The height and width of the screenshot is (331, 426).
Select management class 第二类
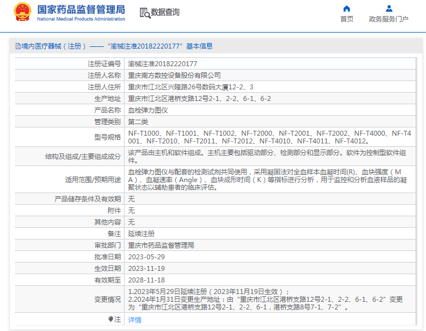pos(138,122)
